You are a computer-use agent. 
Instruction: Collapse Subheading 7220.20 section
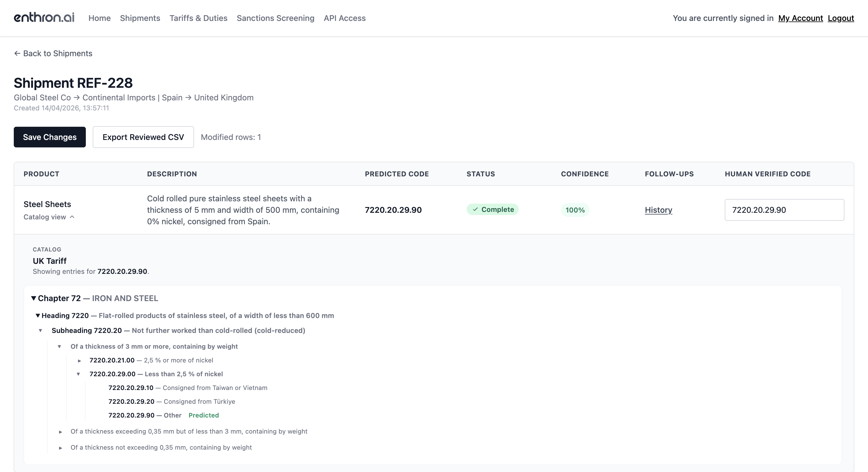pyautogui.click(x=40, y=331)
